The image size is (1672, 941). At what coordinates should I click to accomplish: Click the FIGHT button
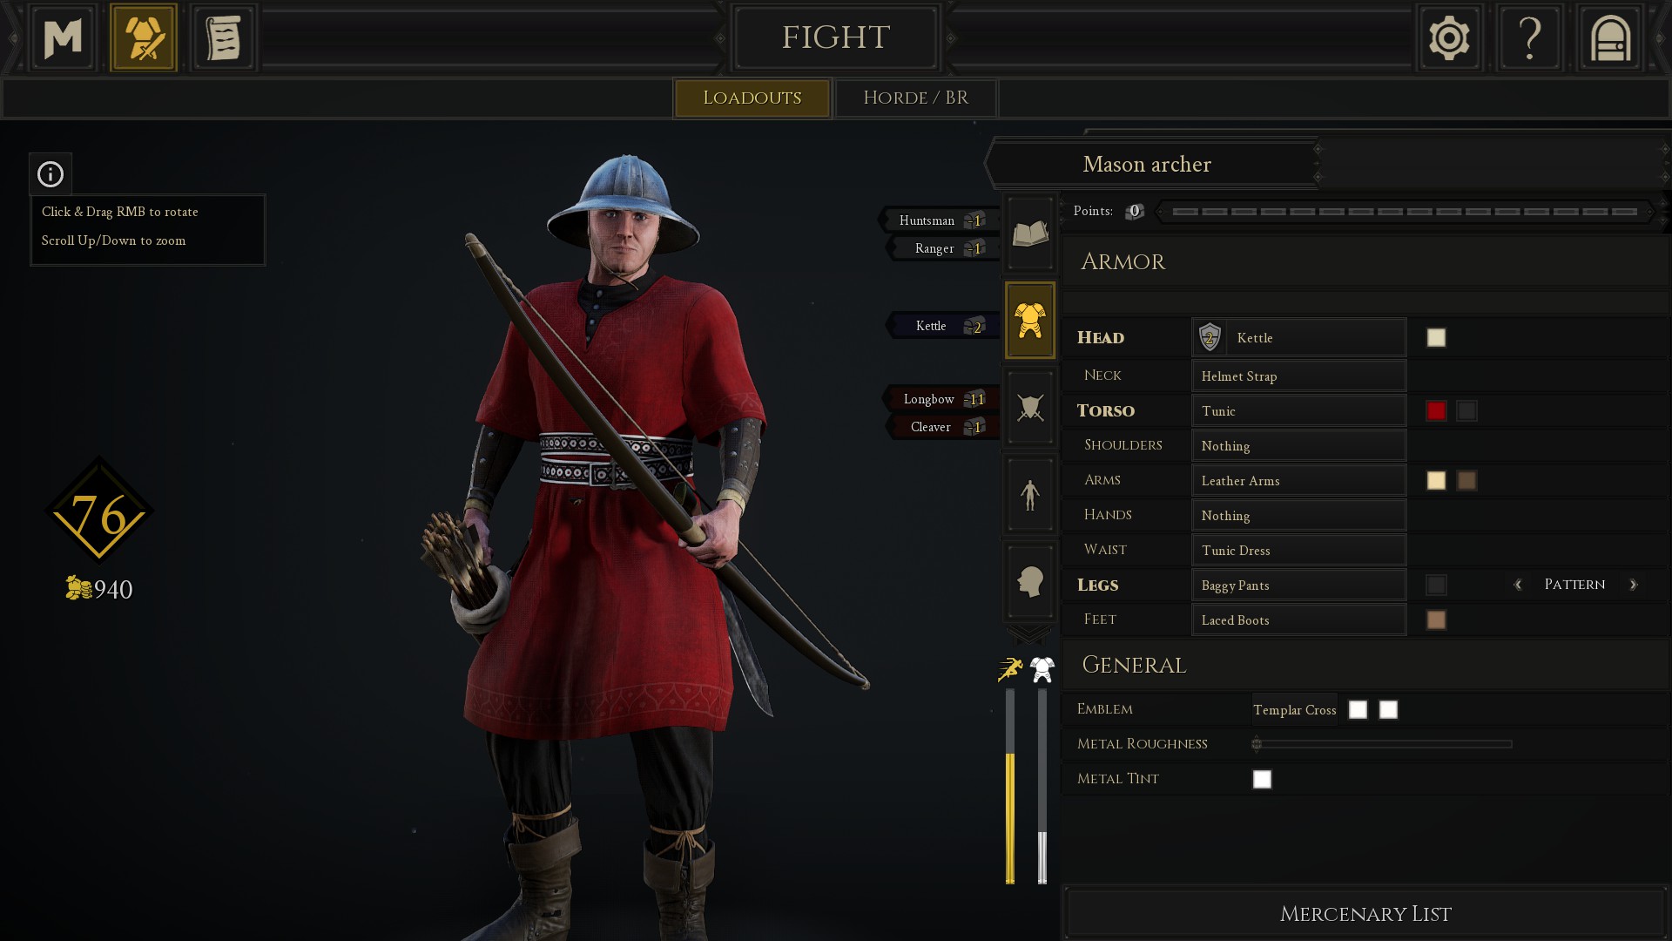835,37
